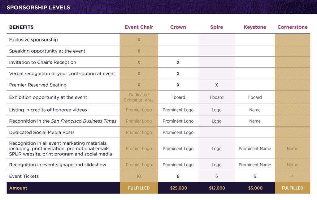Click the X for Spire Premier Reserved Seating
The image size is (317, 200).
tap(216, 85)
